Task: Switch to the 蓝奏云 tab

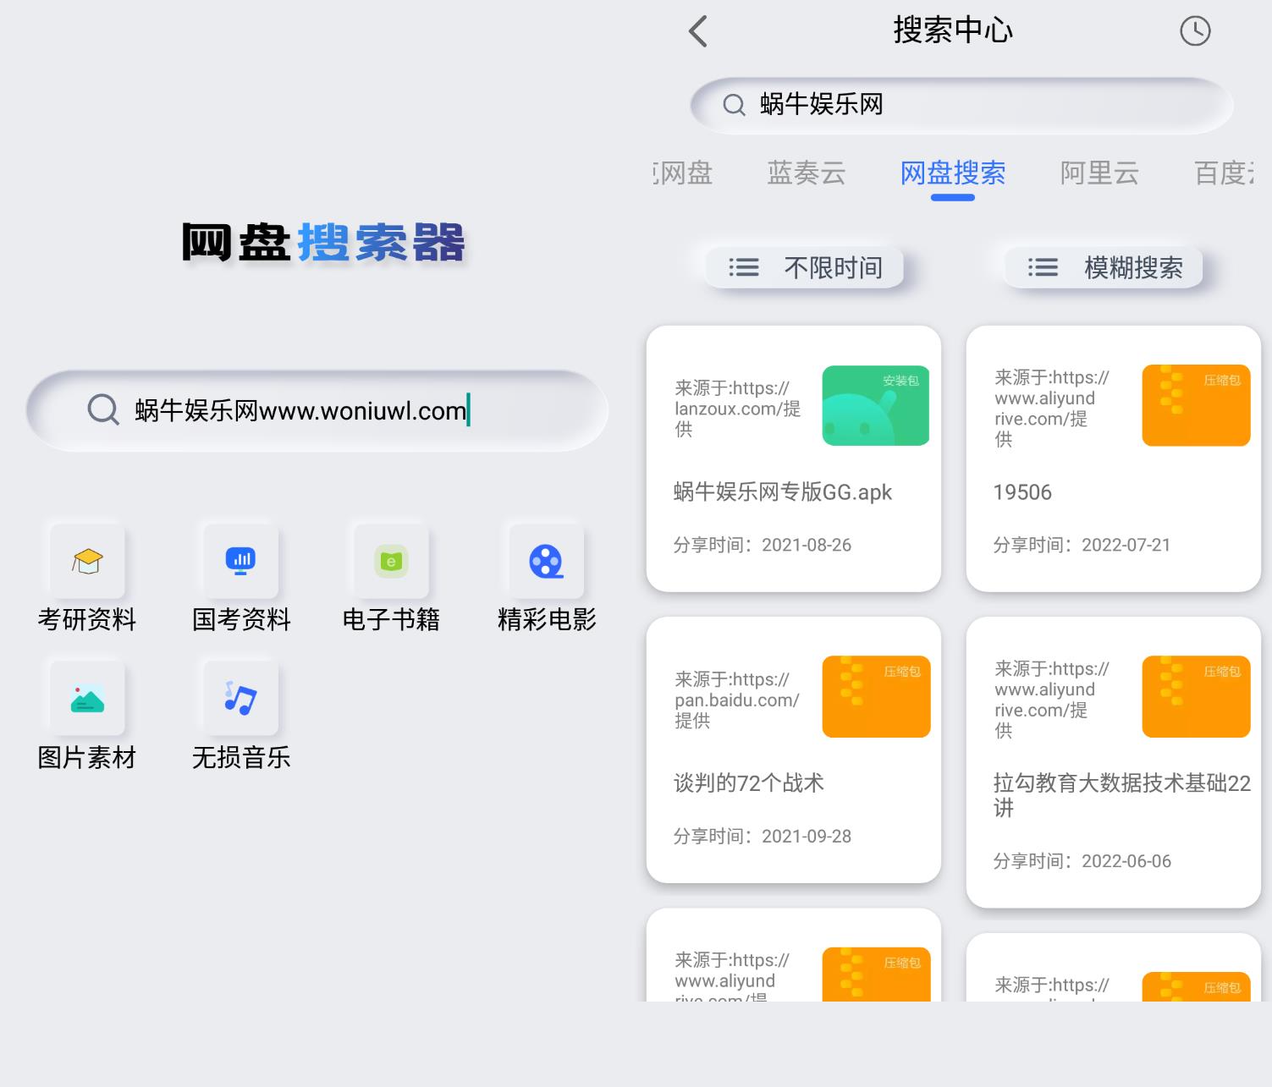Action: [x=807, y=173]
